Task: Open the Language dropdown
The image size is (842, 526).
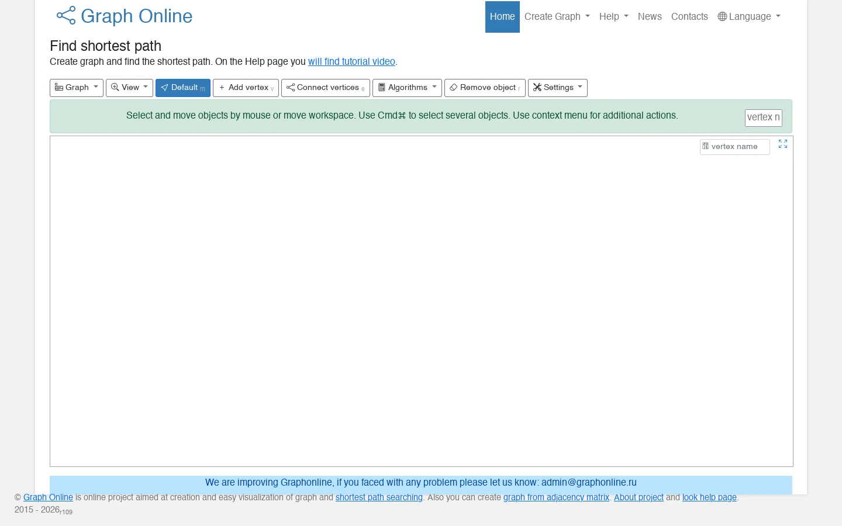Action: coord(749,17)
